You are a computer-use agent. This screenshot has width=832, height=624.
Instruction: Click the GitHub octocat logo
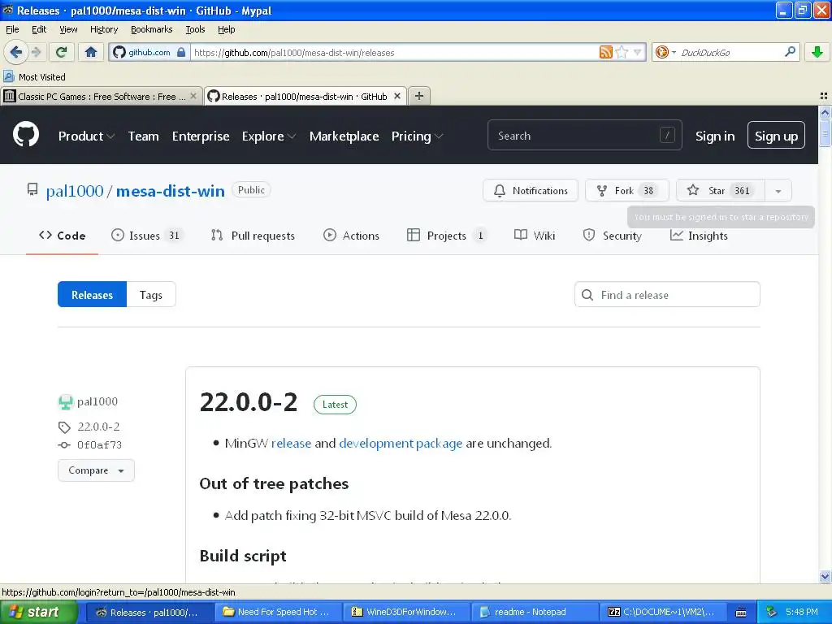(x=26, y=135)
